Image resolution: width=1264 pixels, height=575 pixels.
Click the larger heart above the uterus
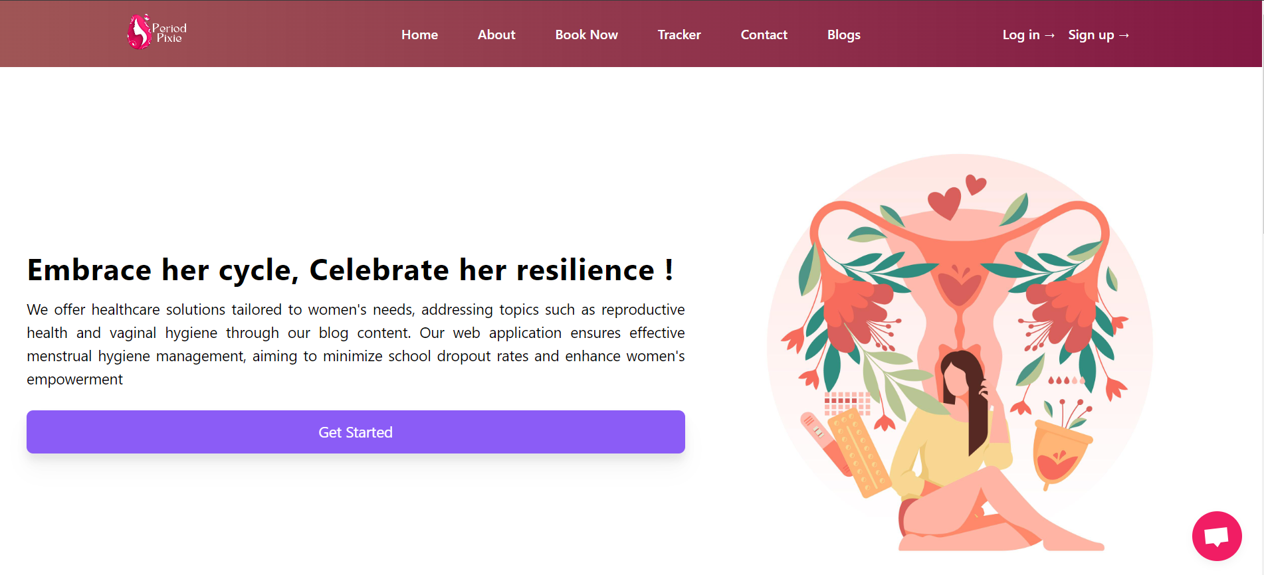pos(944,203)
